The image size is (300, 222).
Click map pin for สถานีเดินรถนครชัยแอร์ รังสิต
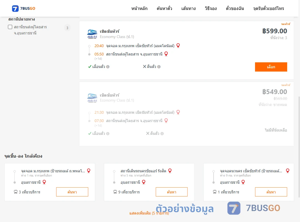(170, 171)
